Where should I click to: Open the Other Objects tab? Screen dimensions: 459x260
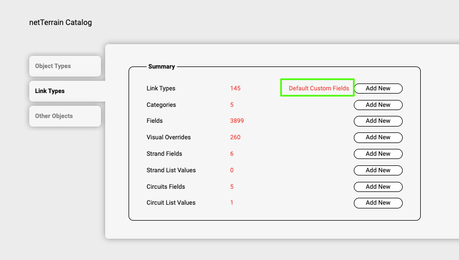point(64,116)
